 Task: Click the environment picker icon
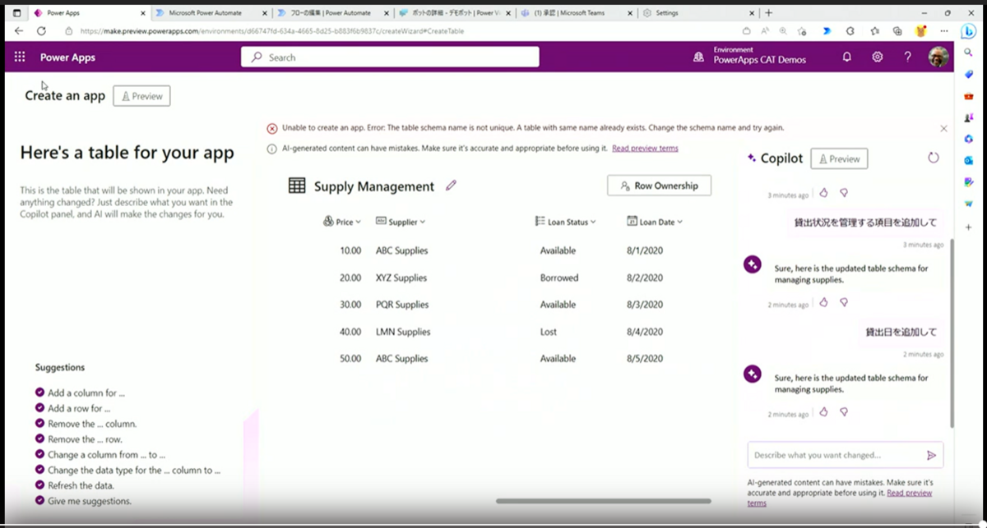(x=698, y=57)
